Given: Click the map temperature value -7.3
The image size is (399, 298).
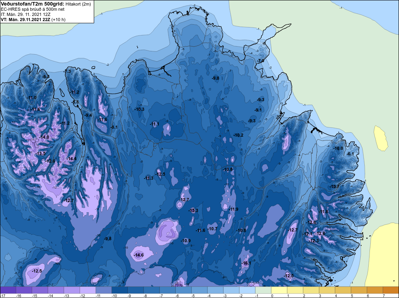Looking at the screenshot, I should pos(68,72).
